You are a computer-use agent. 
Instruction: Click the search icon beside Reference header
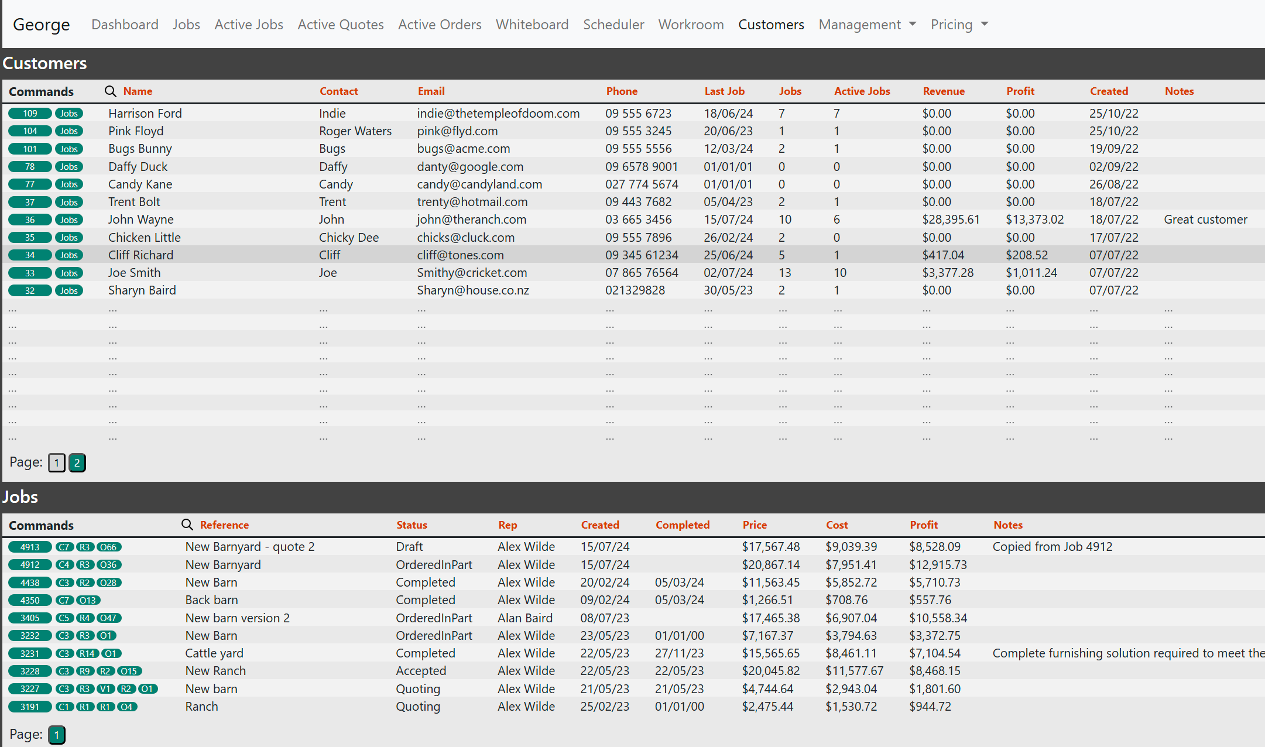(187, 525)
